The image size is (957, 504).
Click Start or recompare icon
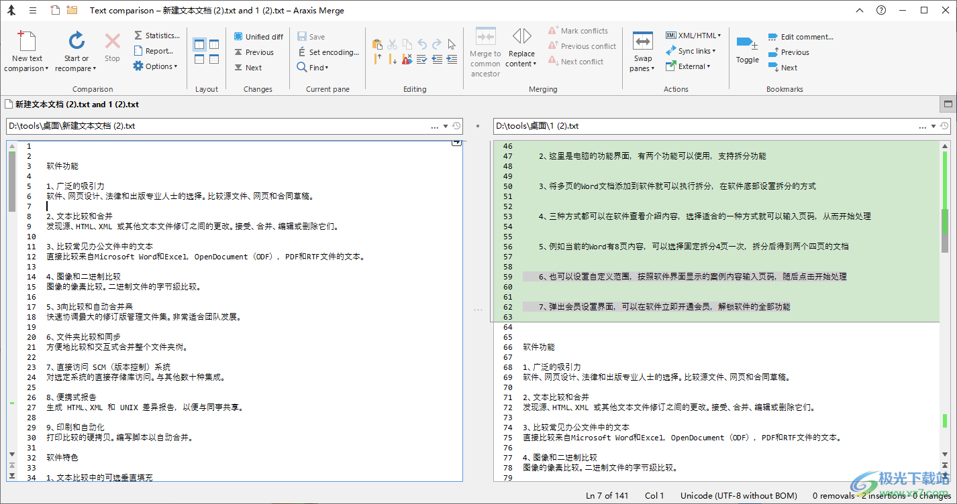[x=76, y=41]
